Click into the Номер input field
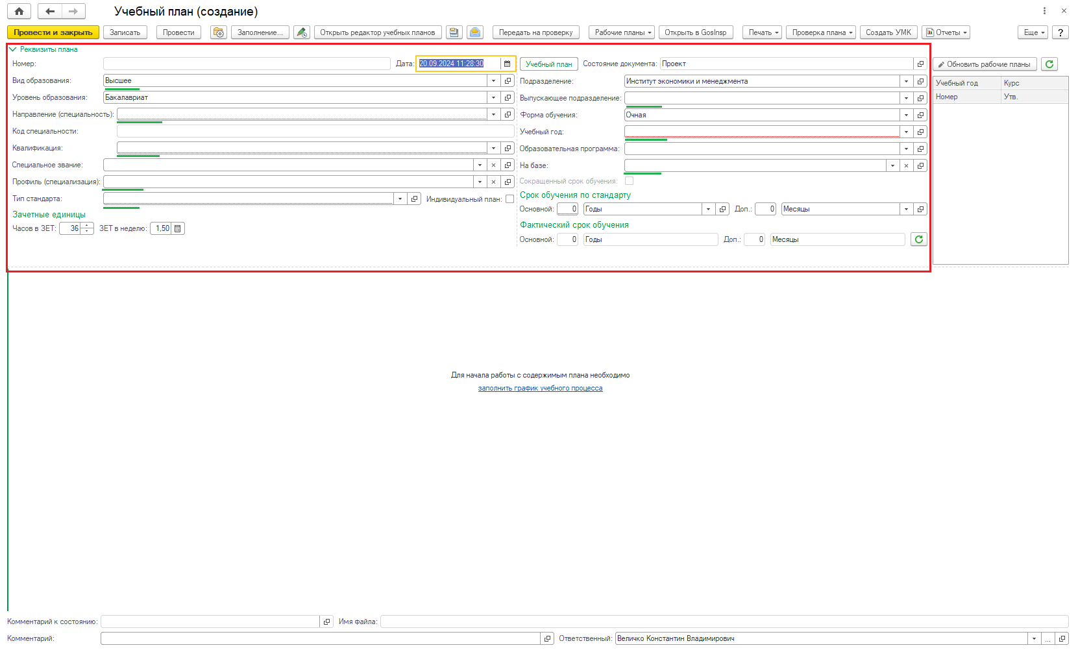The width and height of the screenshot is (1078, 652). pos(247,64)
